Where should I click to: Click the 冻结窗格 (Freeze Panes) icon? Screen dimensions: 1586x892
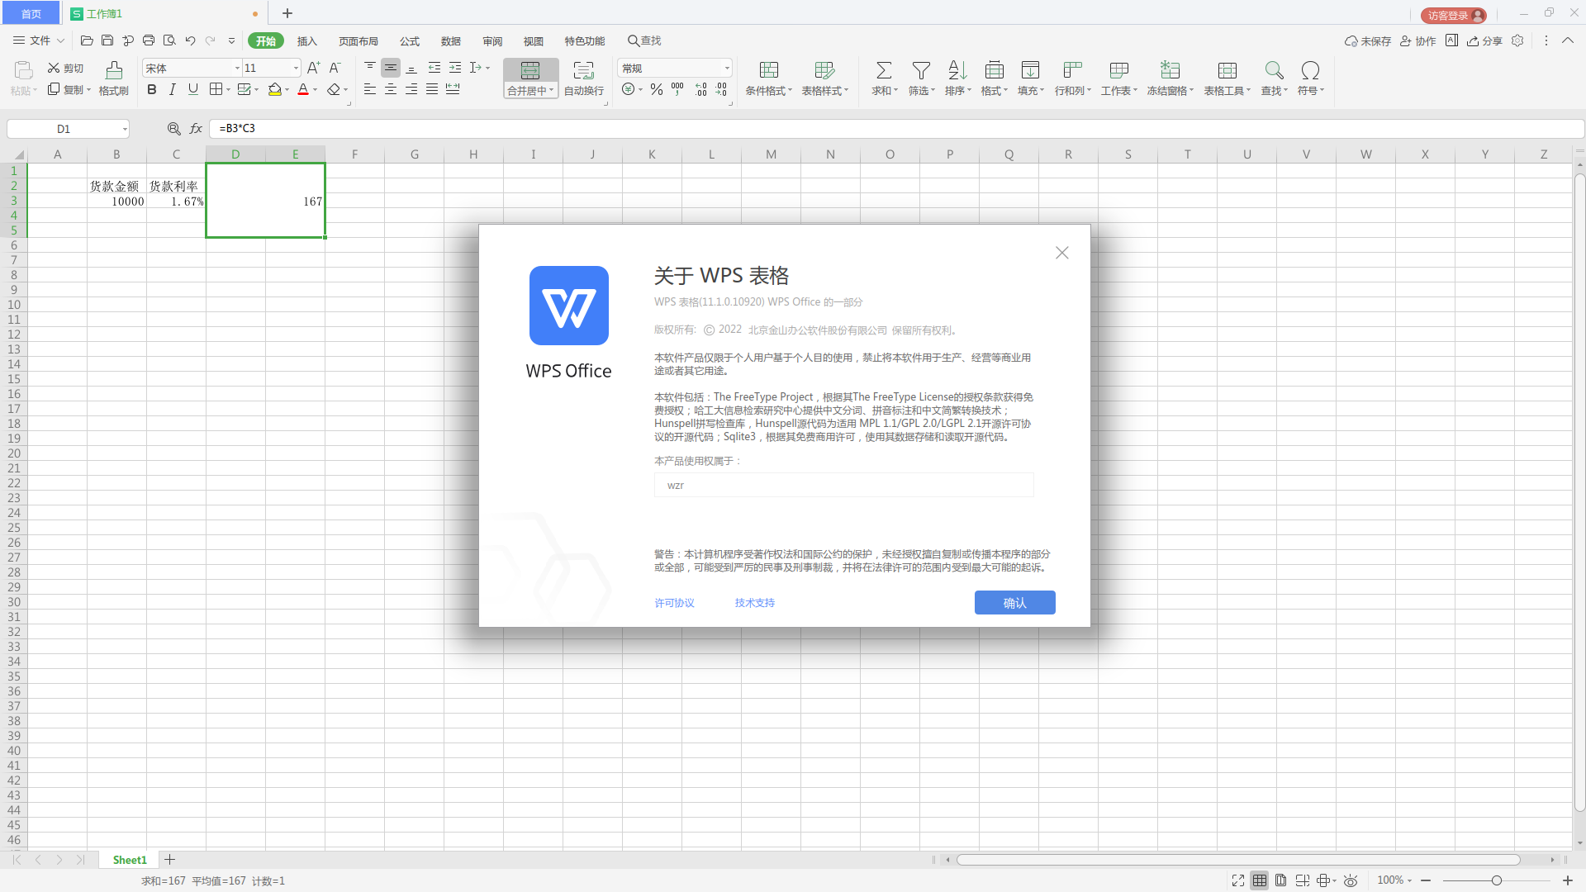pyautogui.click(x=1167, y=78)
